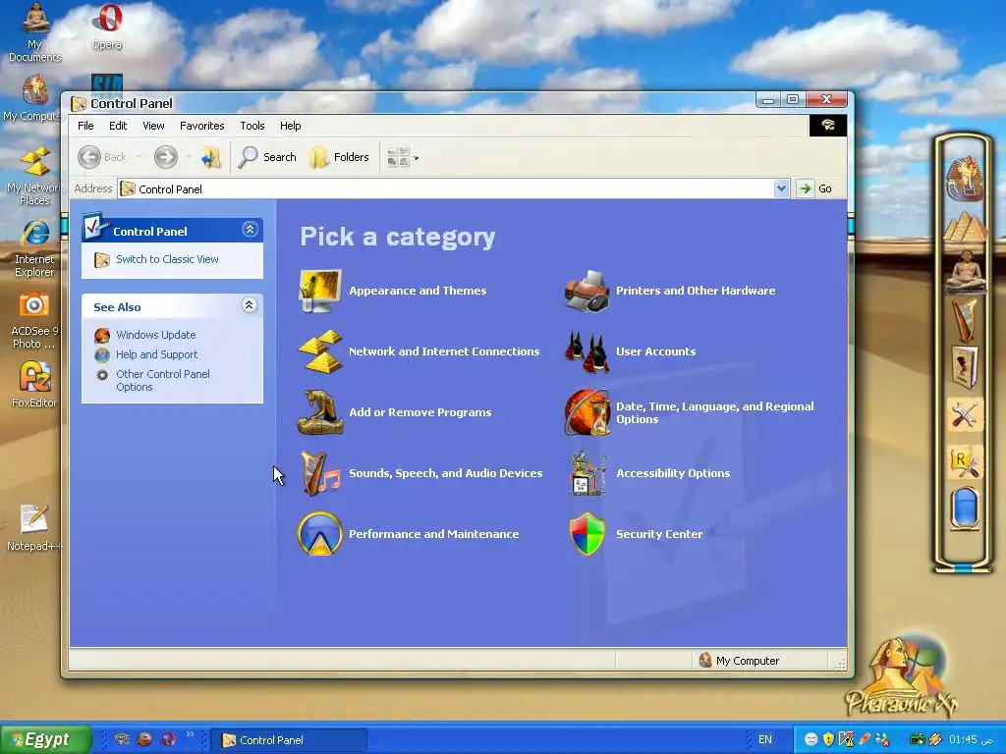
Task: Open the Security Center shield icon
Action: point(587,533)
